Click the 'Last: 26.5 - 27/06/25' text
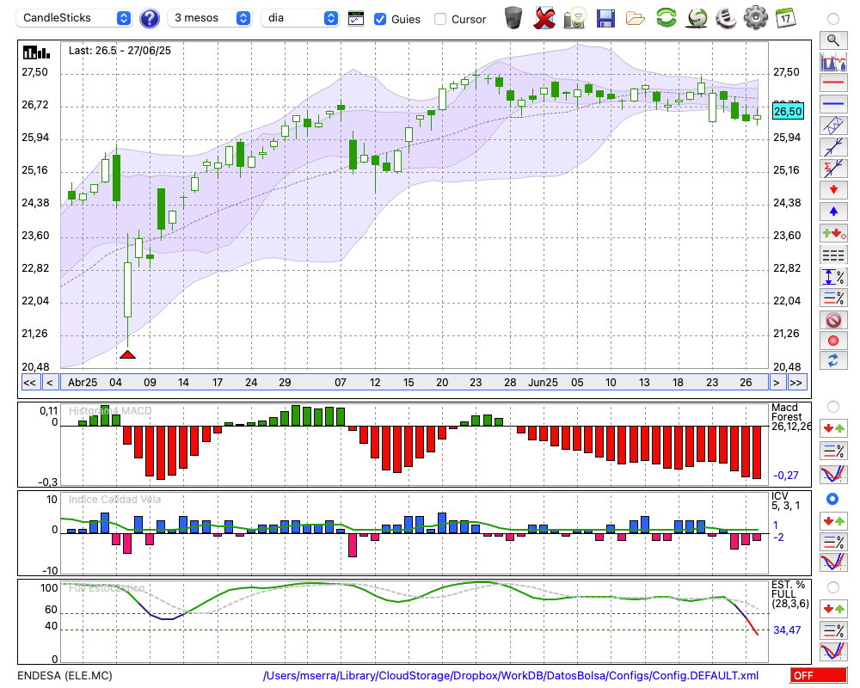The width and height of the screenshot is (860, 688). (x=120, y=51)
